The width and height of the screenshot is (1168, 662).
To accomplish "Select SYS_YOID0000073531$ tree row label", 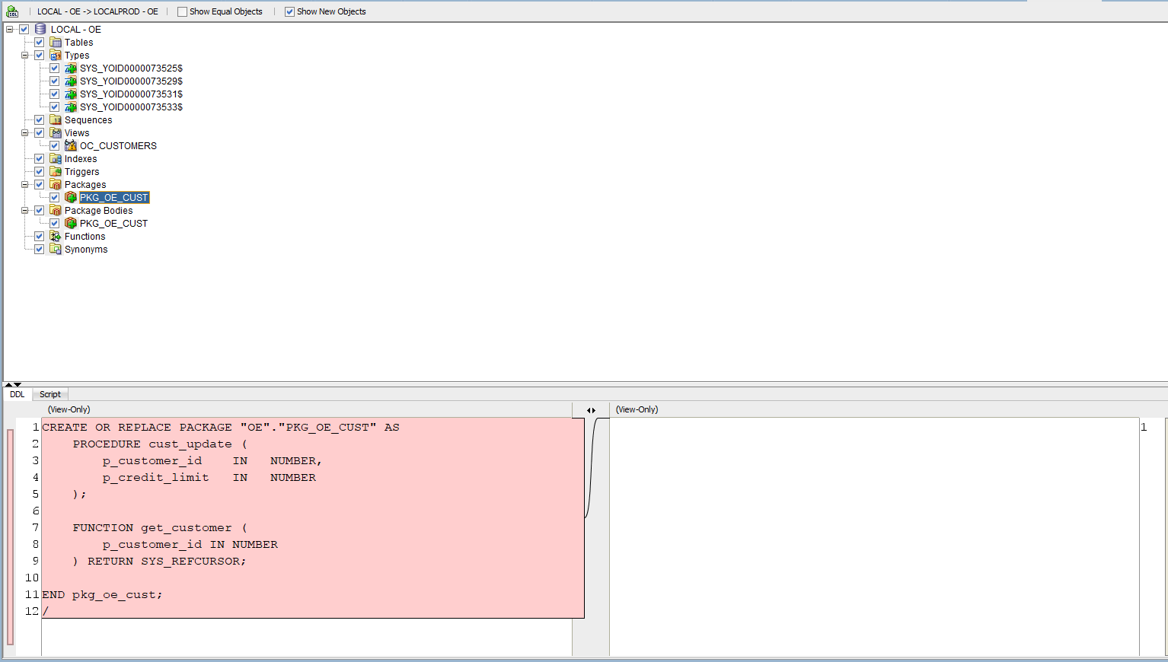I will [131, 94].
